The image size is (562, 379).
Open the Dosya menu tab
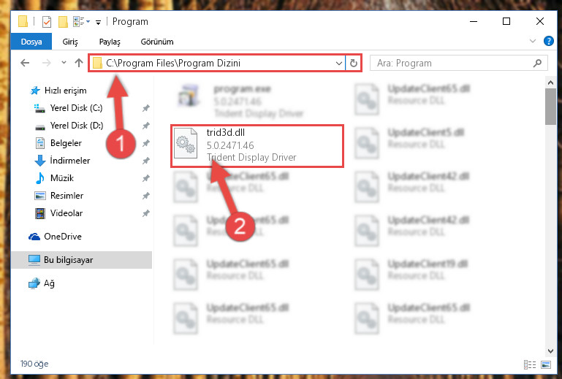click(31, 42)
